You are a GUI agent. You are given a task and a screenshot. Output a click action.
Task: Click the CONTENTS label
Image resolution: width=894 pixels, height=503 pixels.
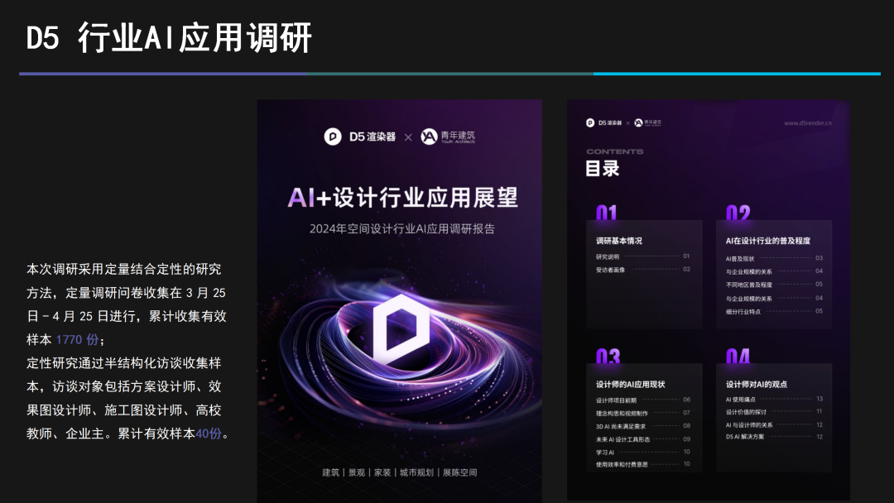[x=614, y=151]
